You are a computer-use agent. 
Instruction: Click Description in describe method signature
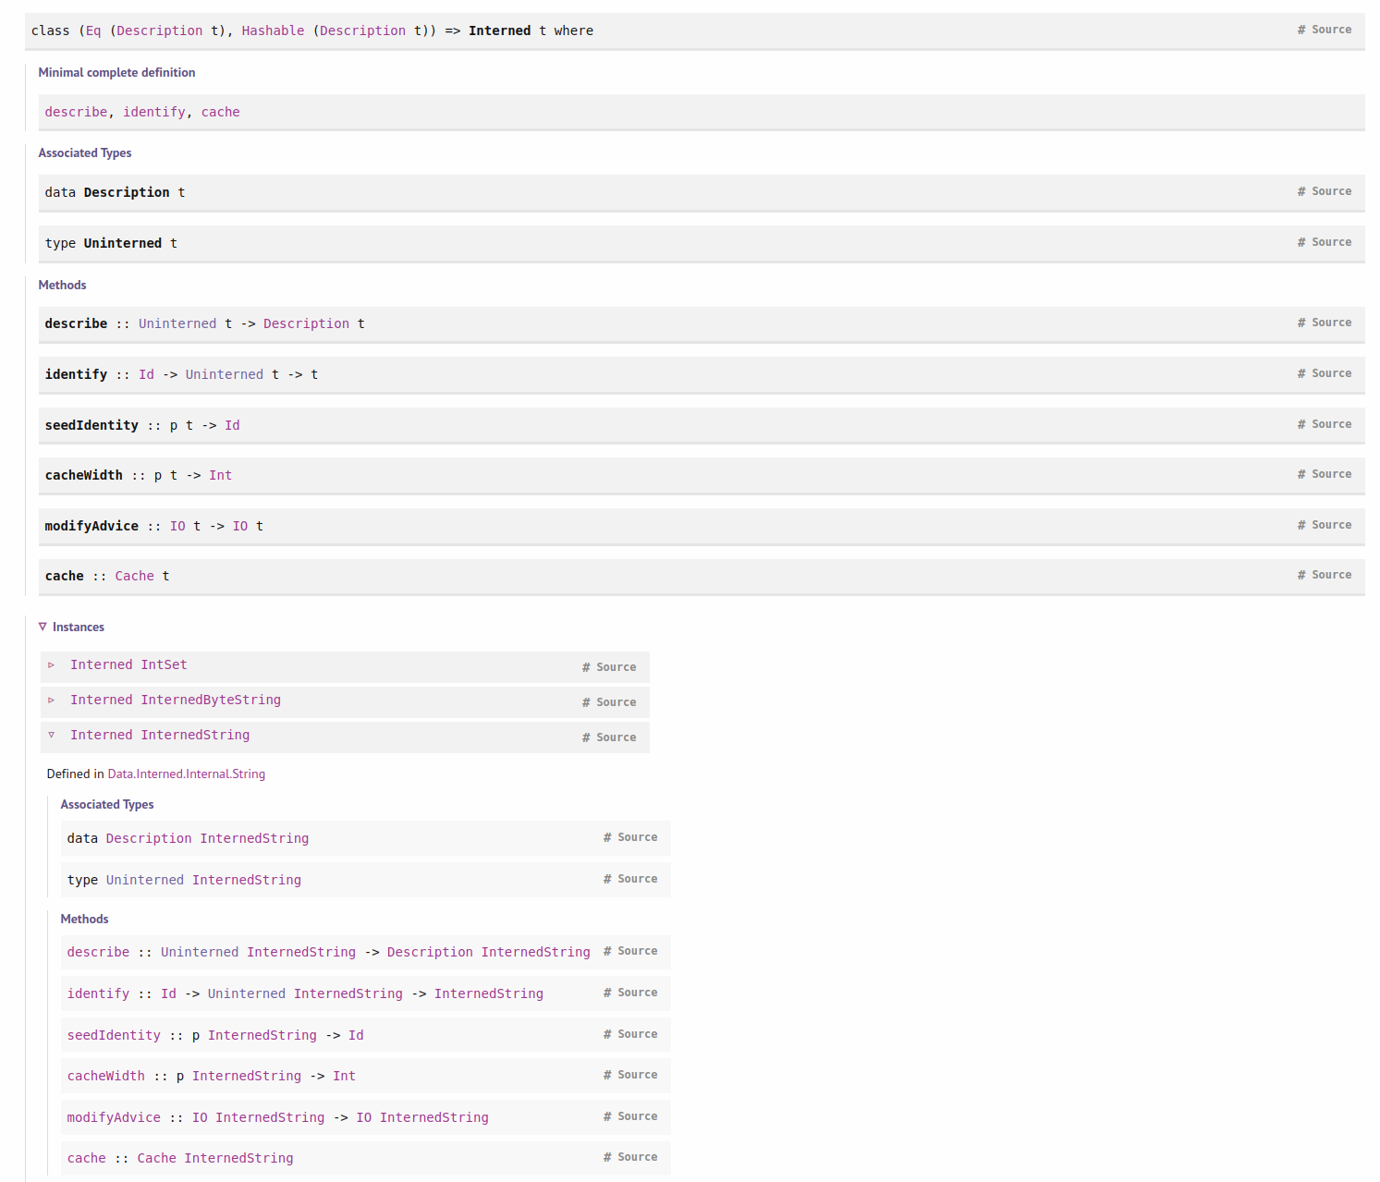[x=307, y=323]
